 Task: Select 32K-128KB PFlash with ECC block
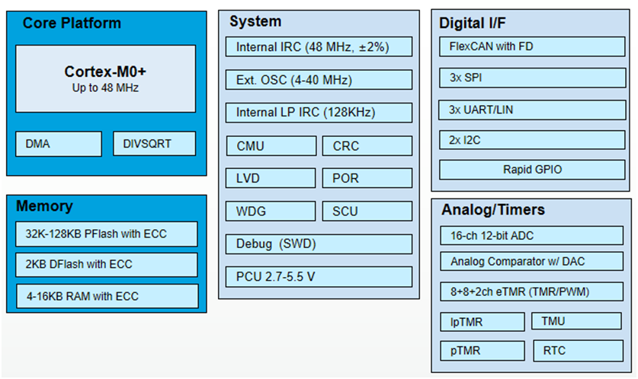coord(107,234)
